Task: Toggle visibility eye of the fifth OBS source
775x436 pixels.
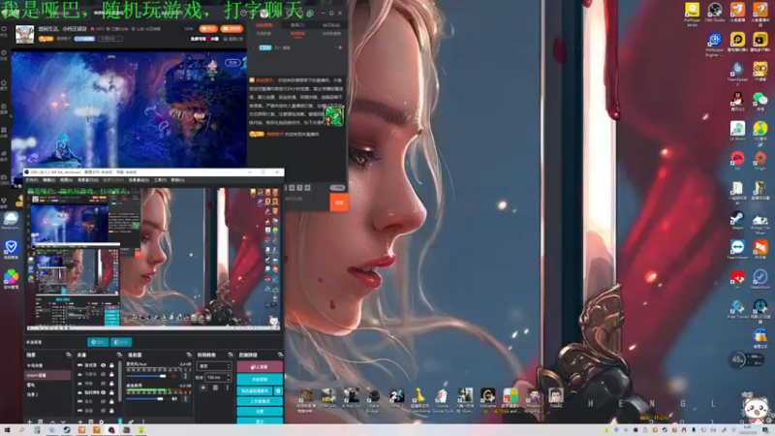Action: tap(104, 401)
